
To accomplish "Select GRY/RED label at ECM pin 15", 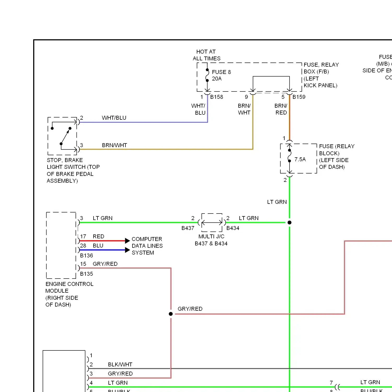I will [x=105, y=264].
